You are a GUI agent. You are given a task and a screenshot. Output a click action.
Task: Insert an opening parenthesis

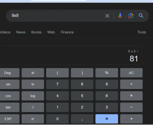coord(57,73)
